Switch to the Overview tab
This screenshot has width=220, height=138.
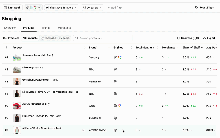click(10, 28)
